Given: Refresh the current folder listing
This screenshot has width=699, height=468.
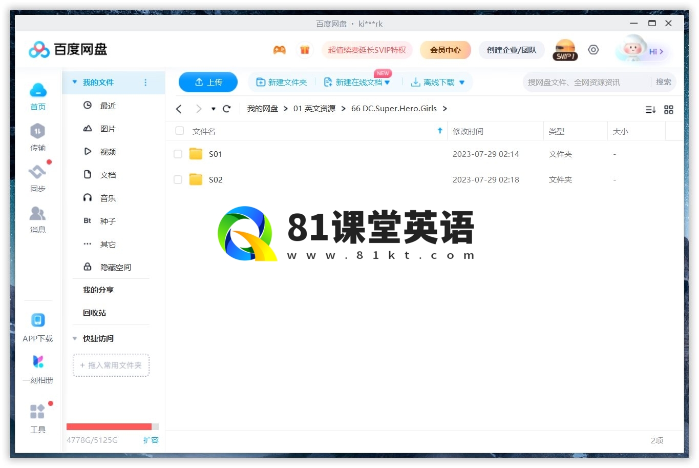Looking at the screenshot, I should coord(227,109).
